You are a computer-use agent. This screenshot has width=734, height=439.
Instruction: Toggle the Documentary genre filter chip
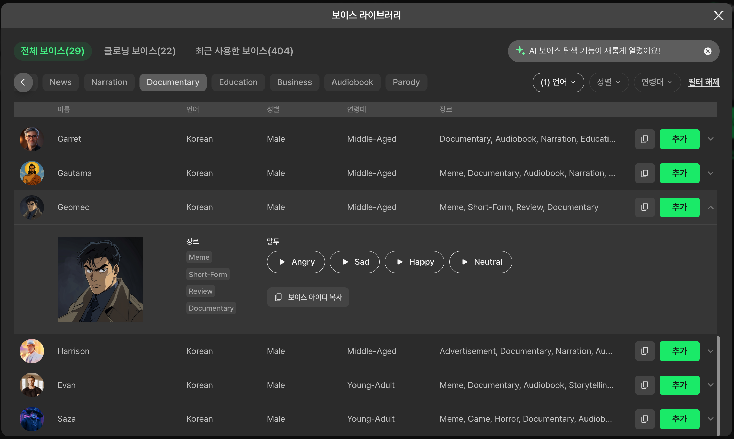(x=173, y=82)
